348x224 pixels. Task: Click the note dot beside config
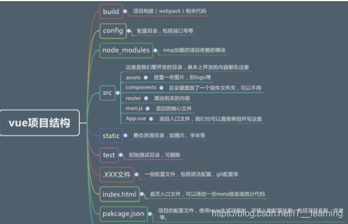point(130,31)
